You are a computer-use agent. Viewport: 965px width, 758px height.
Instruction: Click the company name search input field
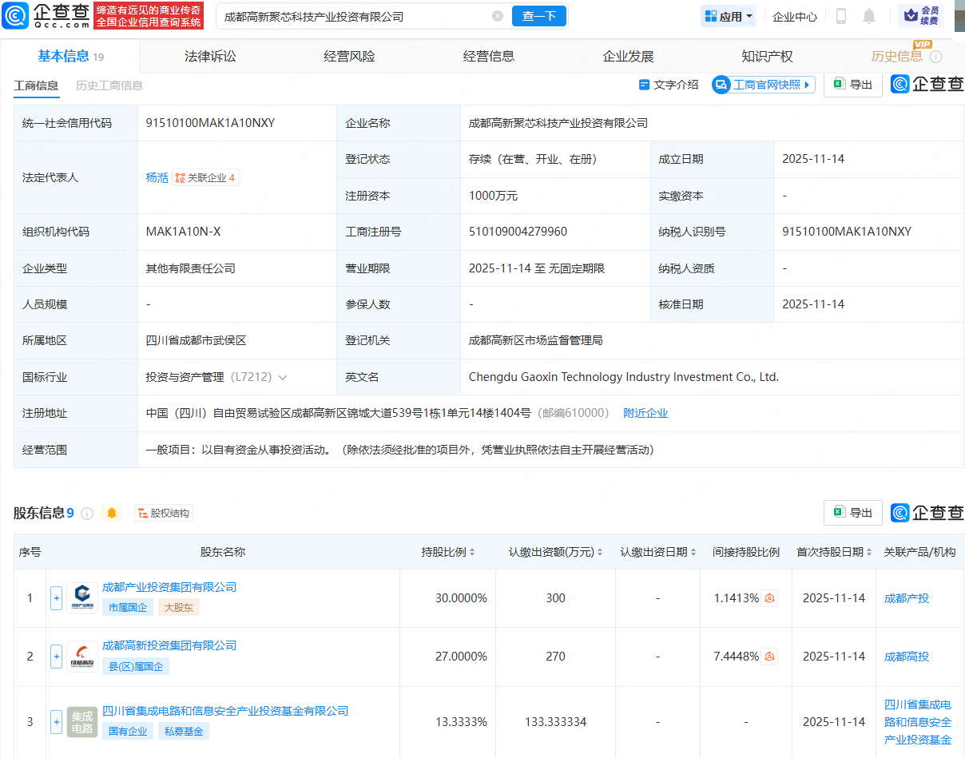click(351, 16)
